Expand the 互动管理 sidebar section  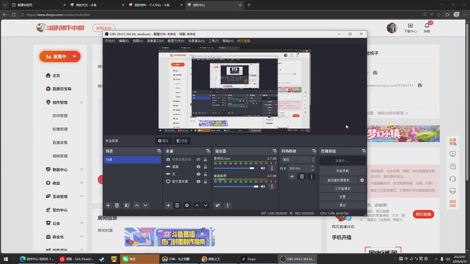(82, 197)
